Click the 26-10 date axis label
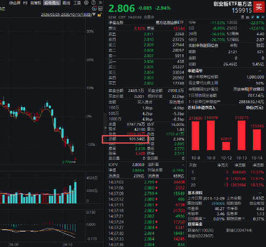 coord(68,245)
